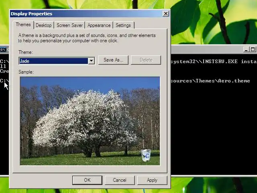Click the Display Properties title bar
257x193 pixels.
point(87,14)
